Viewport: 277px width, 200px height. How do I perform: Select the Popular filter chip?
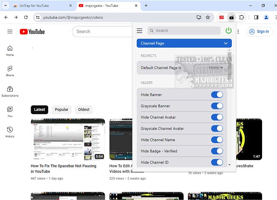(x=61, y=109)
